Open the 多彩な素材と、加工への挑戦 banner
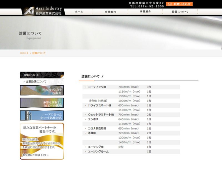Screen dimensions: 222x178 point(42,103)
